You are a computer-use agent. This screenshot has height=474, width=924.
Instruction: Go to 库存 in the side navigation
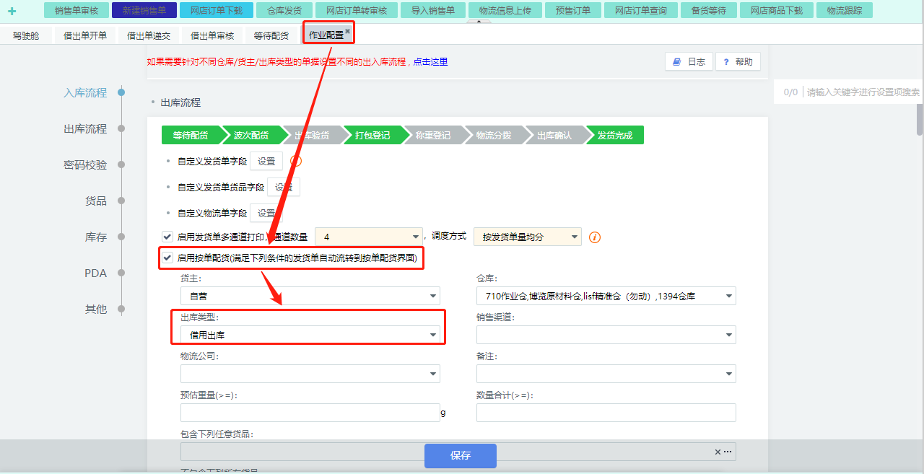coord(96,237)
